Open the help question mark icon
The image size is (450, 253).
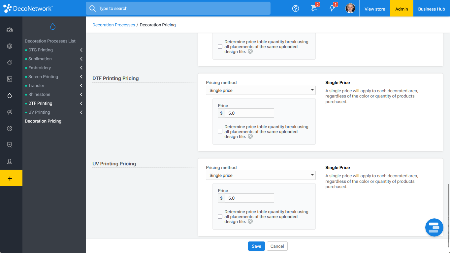pyautogui.click(x=296, y=9)
